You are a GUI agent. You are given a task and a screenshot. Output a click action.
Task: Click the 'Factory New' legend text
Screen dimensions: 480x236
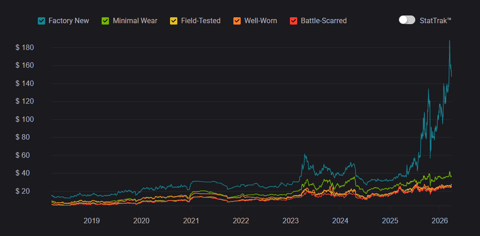(x=68, y=21)
